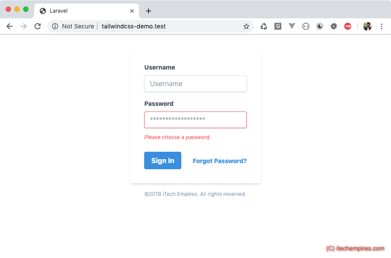Toggle focus into the Password field
The width and height of the screenshot is (391, 258).
pos(195,120)
